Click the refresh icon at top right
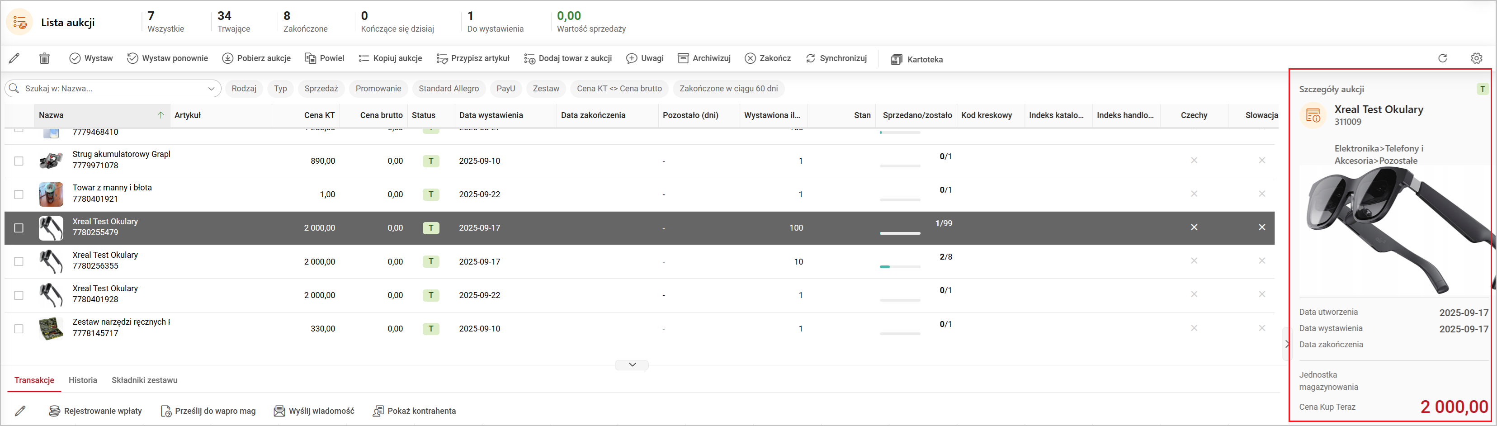This screenshot has width=1497, height=426. pyautogui.click(x=1442, y=58)
